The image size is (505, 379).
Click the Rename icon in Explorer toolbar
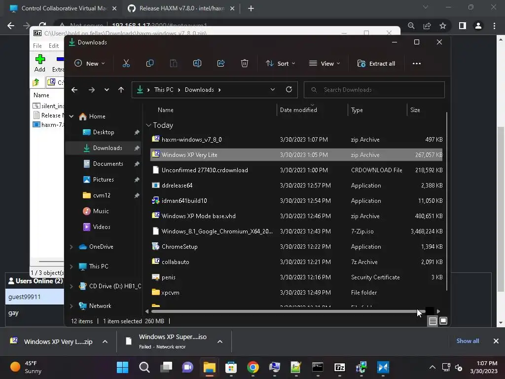pyautogui.click(x=197, y=64)
